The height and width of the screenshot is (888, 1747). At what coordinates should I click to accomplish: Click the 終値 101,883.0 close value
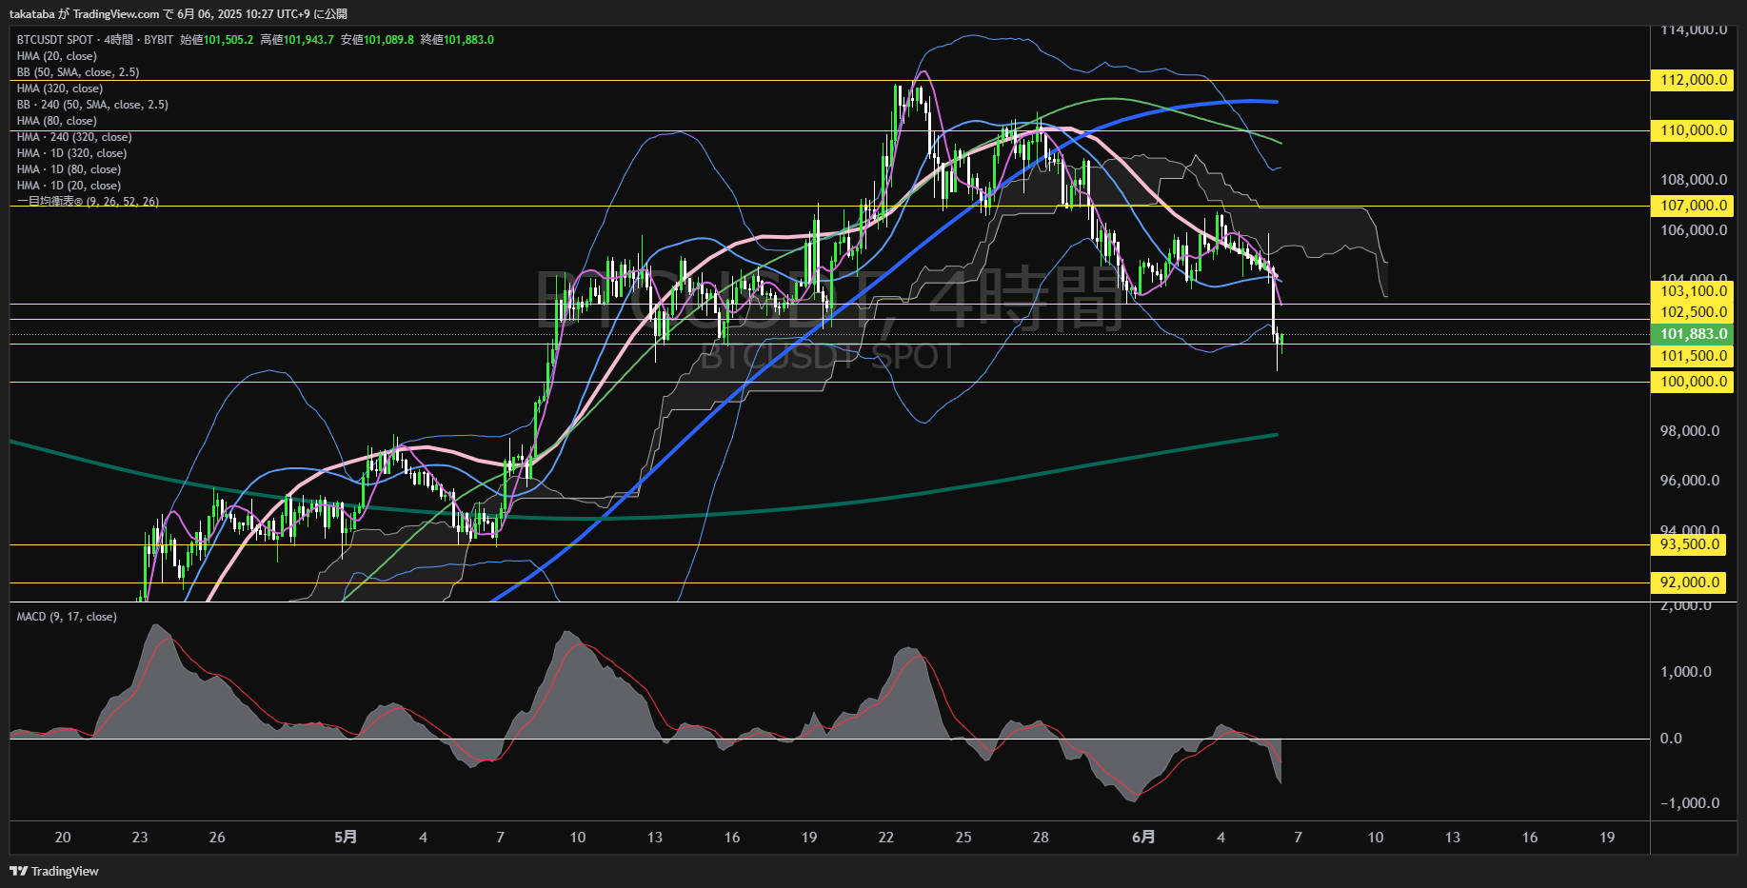[x=457, y=40]
